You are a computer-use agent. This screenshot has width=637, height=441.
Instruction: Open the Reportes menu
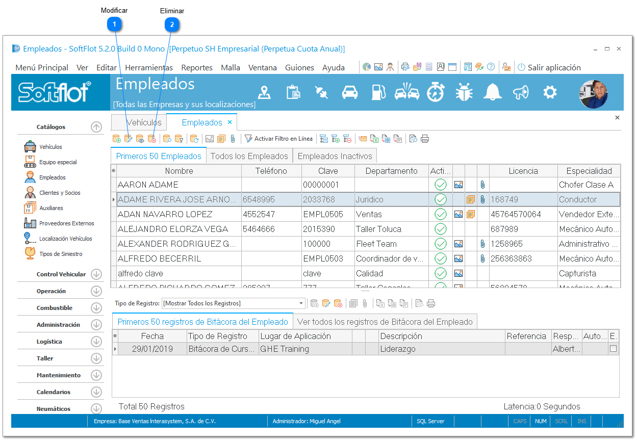click(x=197, y=67)
